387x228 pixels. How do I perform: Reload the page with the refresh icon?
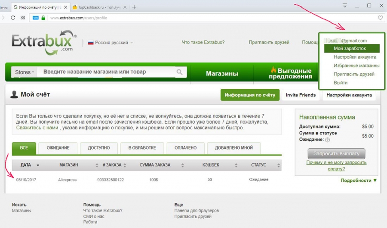coord(13,18)
